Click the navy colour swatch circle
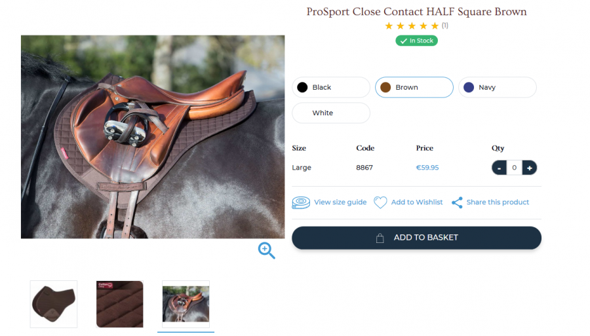The image size is (590, 336). tap(469, 87)
